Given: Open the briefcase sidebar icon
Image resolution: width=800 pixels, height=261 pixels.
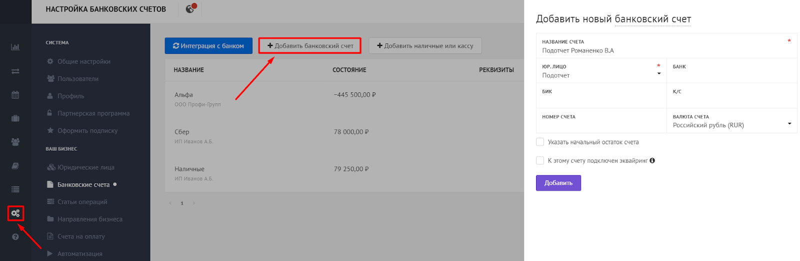Looking at the screenshot, I should [15, 118].
